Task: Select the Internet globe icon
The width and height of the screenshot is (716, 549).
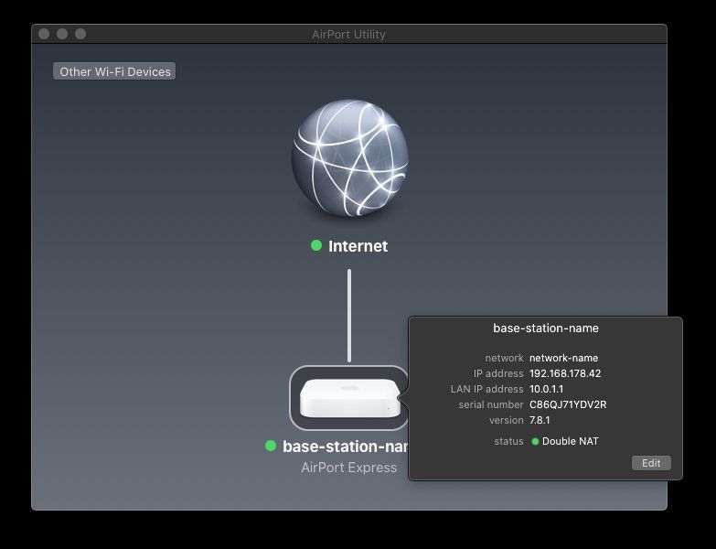Action: pyautogui.click(x=349, y=158)
